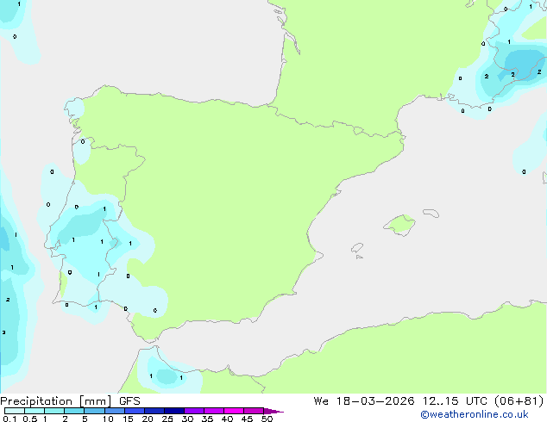Click the legend value label '0.1'

click(x=9, y=419)
